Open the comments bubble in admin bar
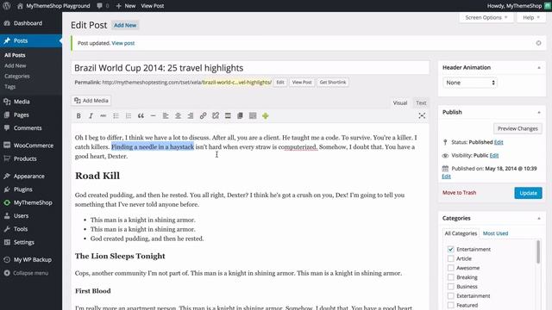This screenshot has height=310, width=552. pyautogui.click(x=103, y=6)
